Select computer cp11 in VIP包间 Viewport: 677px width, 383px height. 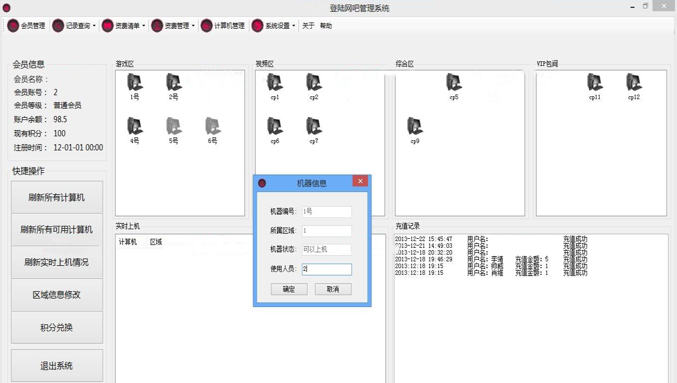coord(595,87)
